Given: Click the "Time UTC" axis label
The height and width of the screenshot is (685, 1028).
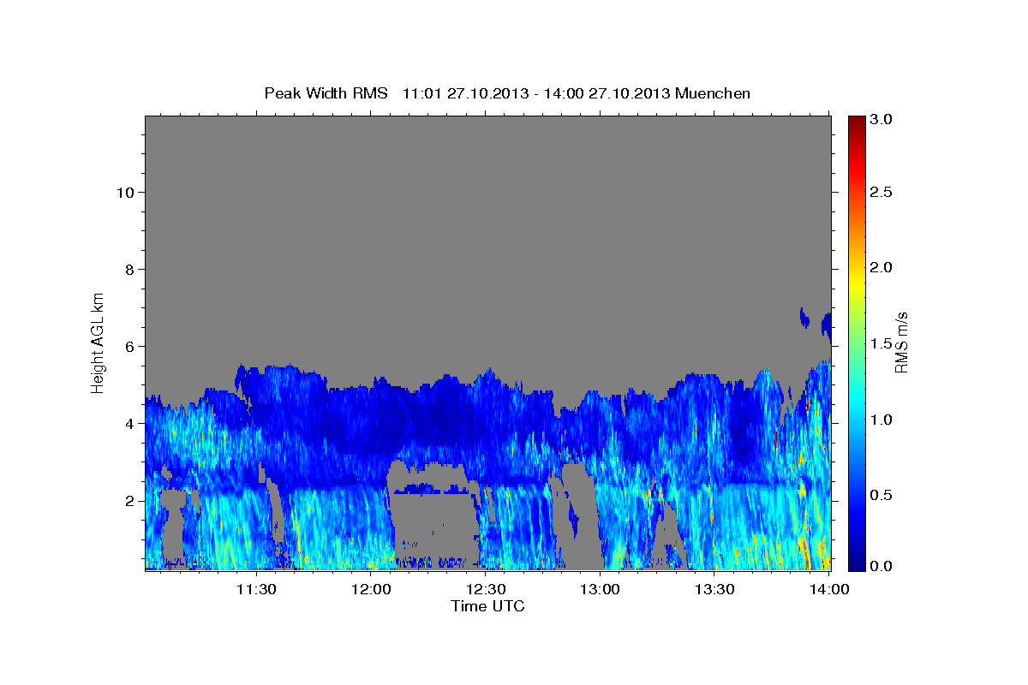Looking at the screenshot, I should pyautogui.click(x=487, y=606).
